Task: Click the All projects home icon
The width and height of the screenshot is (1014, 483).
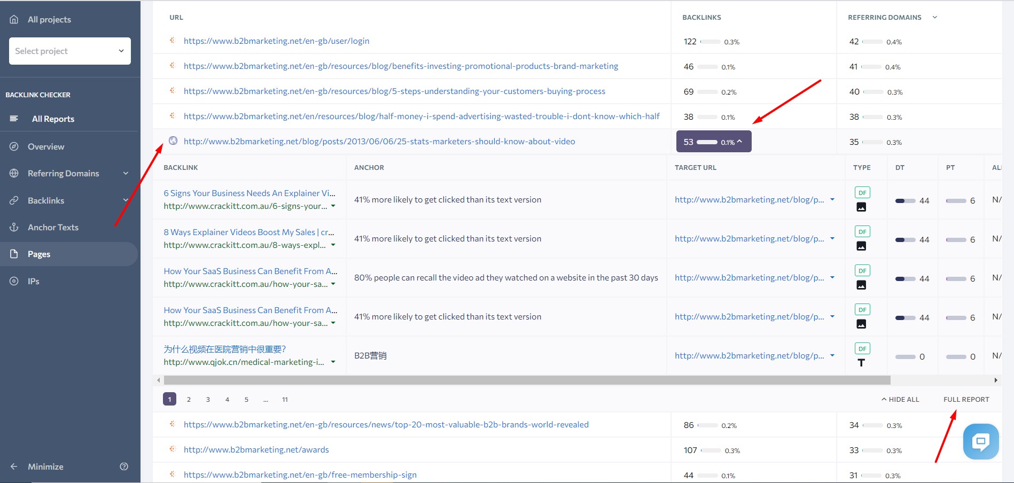Action: (x=14, y=19)
